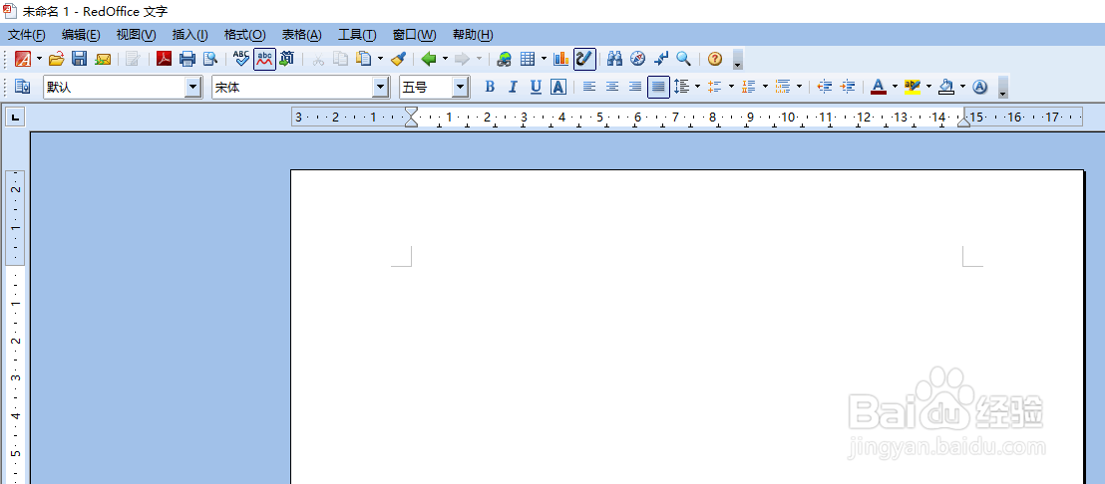Image resolution: width=1105 pixels, height=484 pixels.
Task: Click the Increase Indent icon
Action: pos(848,87)
